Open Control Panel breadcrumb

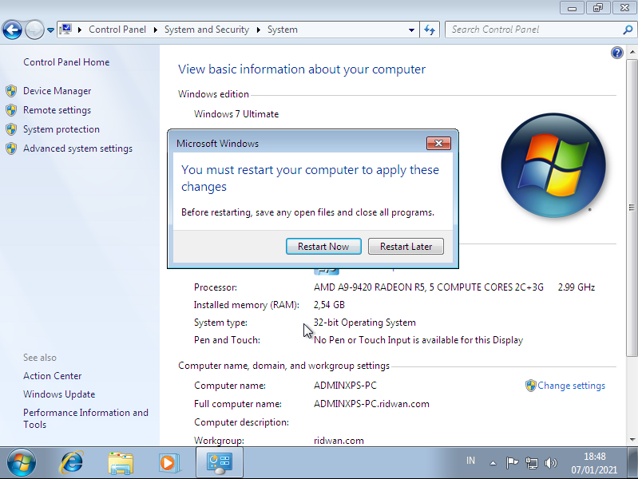point(117,30)
